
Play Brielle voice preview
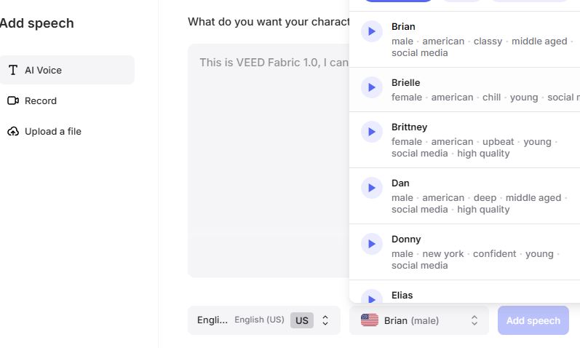[x=372, y=87]
